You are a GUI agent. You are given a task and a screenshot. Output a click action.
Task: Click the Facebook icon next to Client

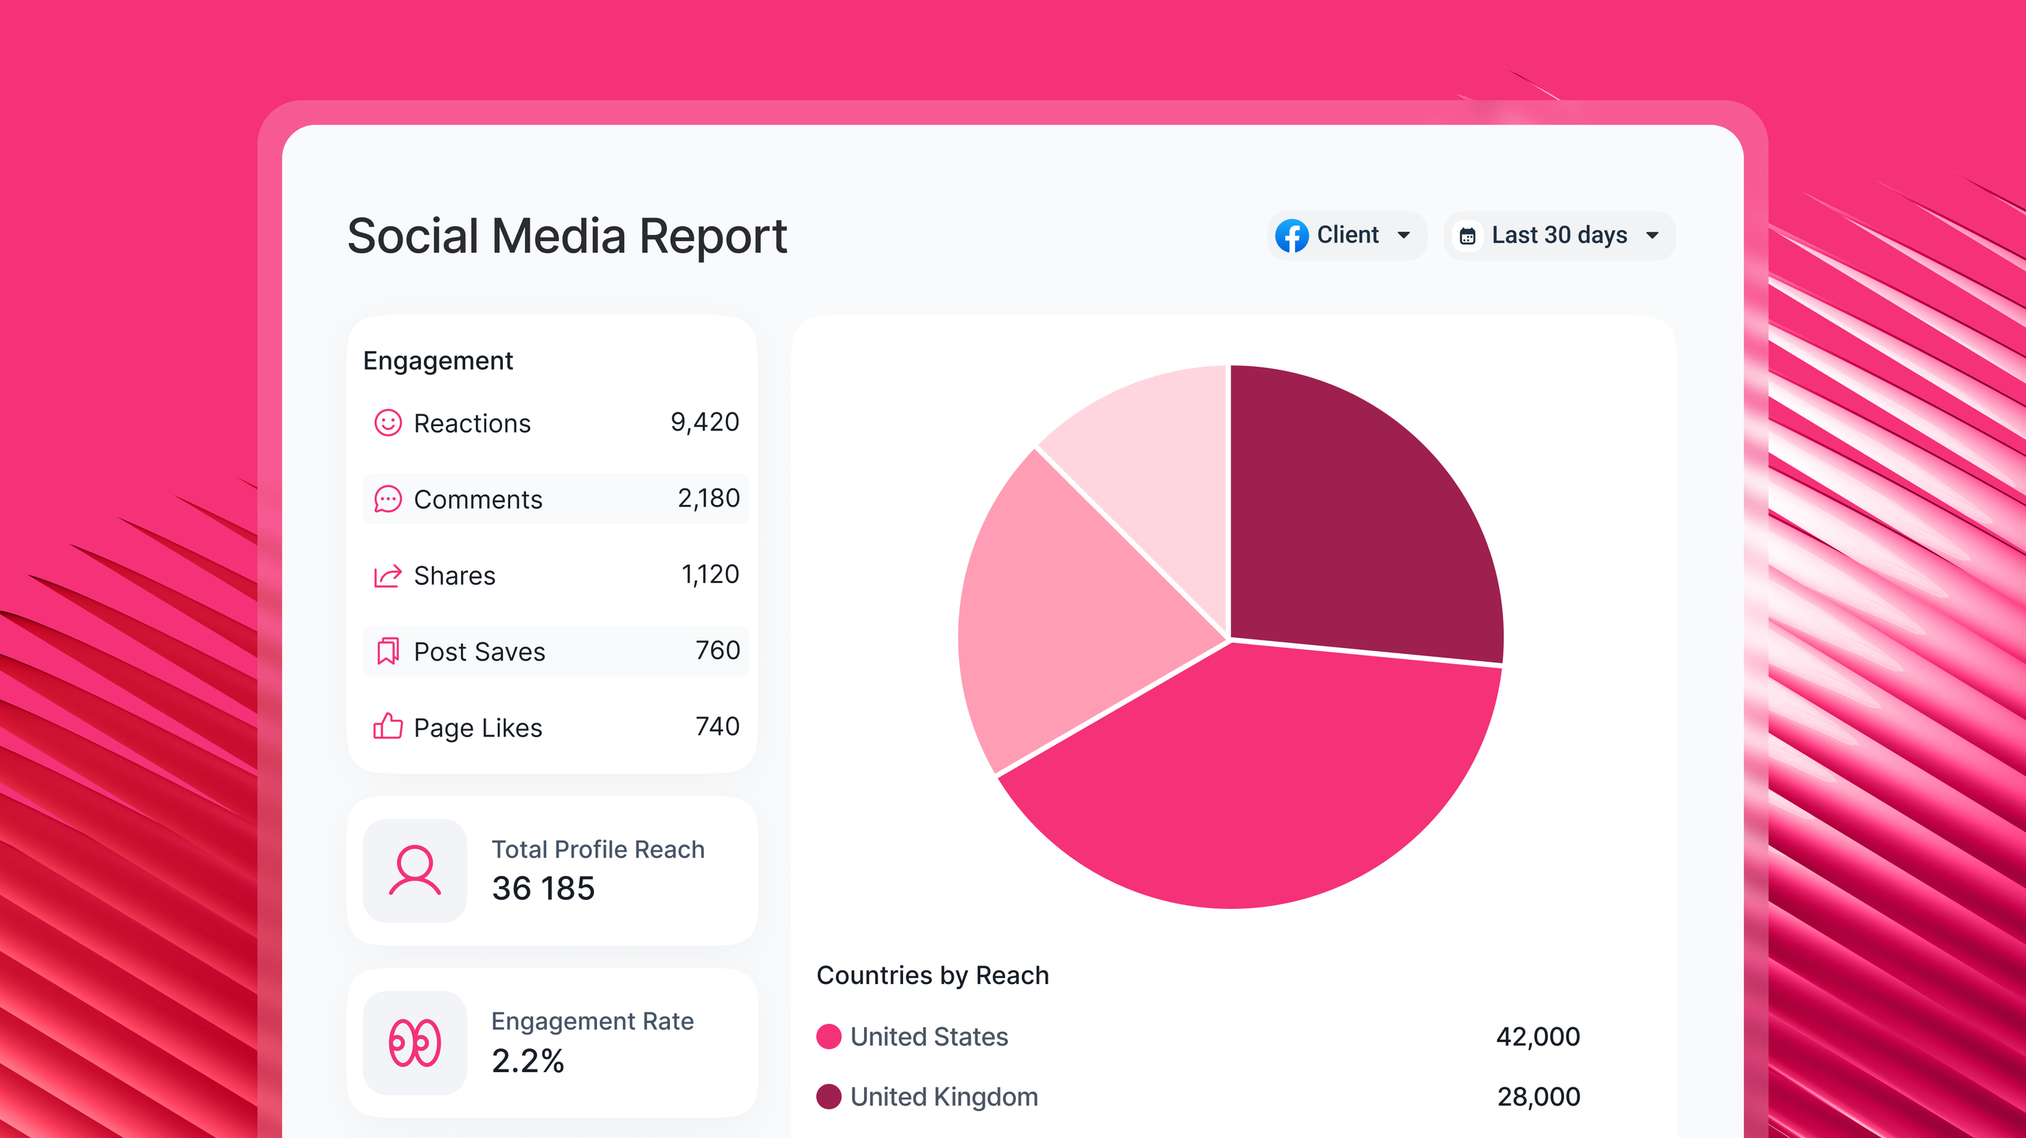pos(1293,234)
